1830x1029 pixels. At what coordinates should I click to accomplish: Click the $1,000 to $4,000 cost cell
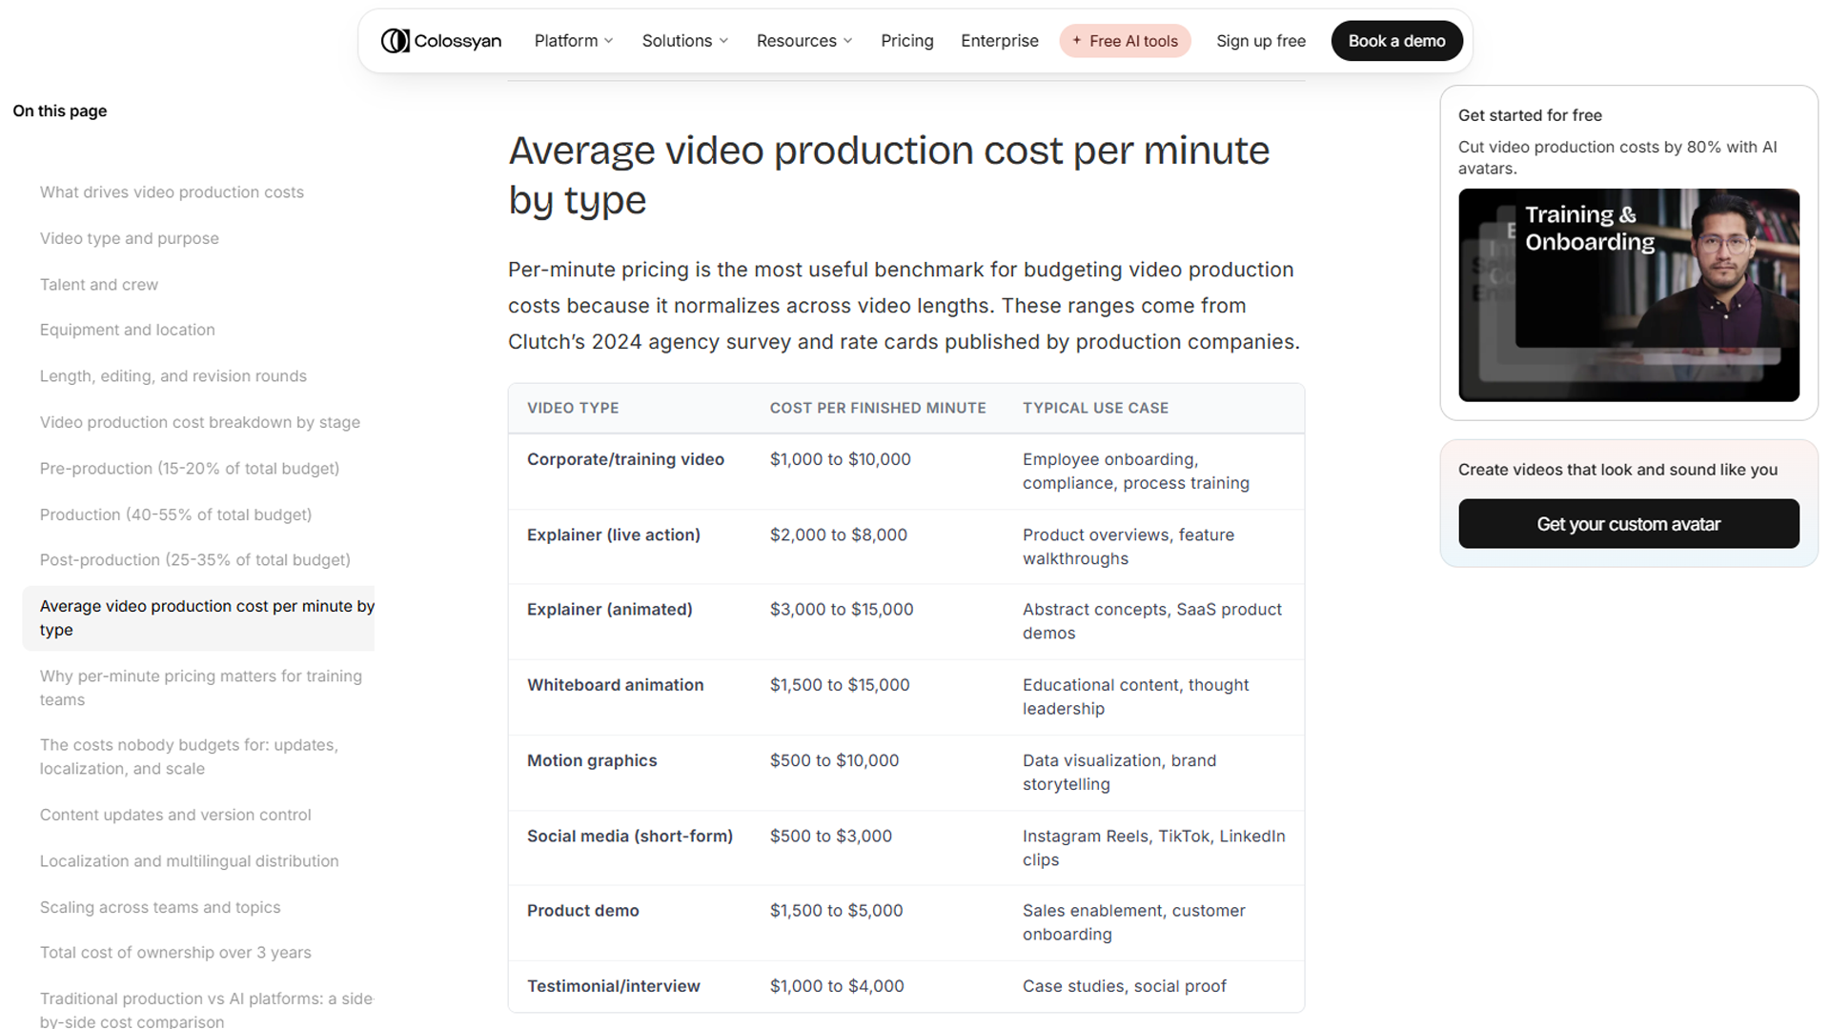tap(837, 986)
